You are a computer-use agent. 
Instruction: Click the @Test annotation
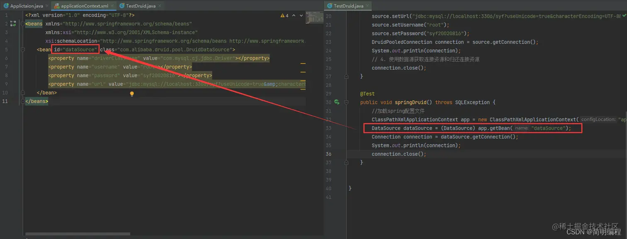pos(367,94)
